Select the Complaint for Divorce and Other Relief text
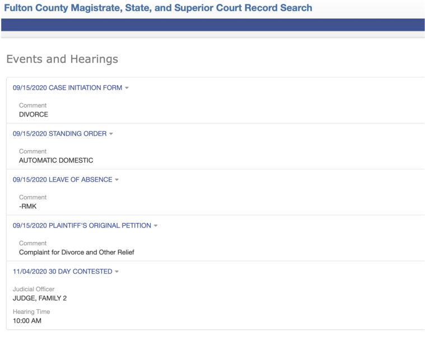Screen dimensions: 425x344 [x=77, y=252]
